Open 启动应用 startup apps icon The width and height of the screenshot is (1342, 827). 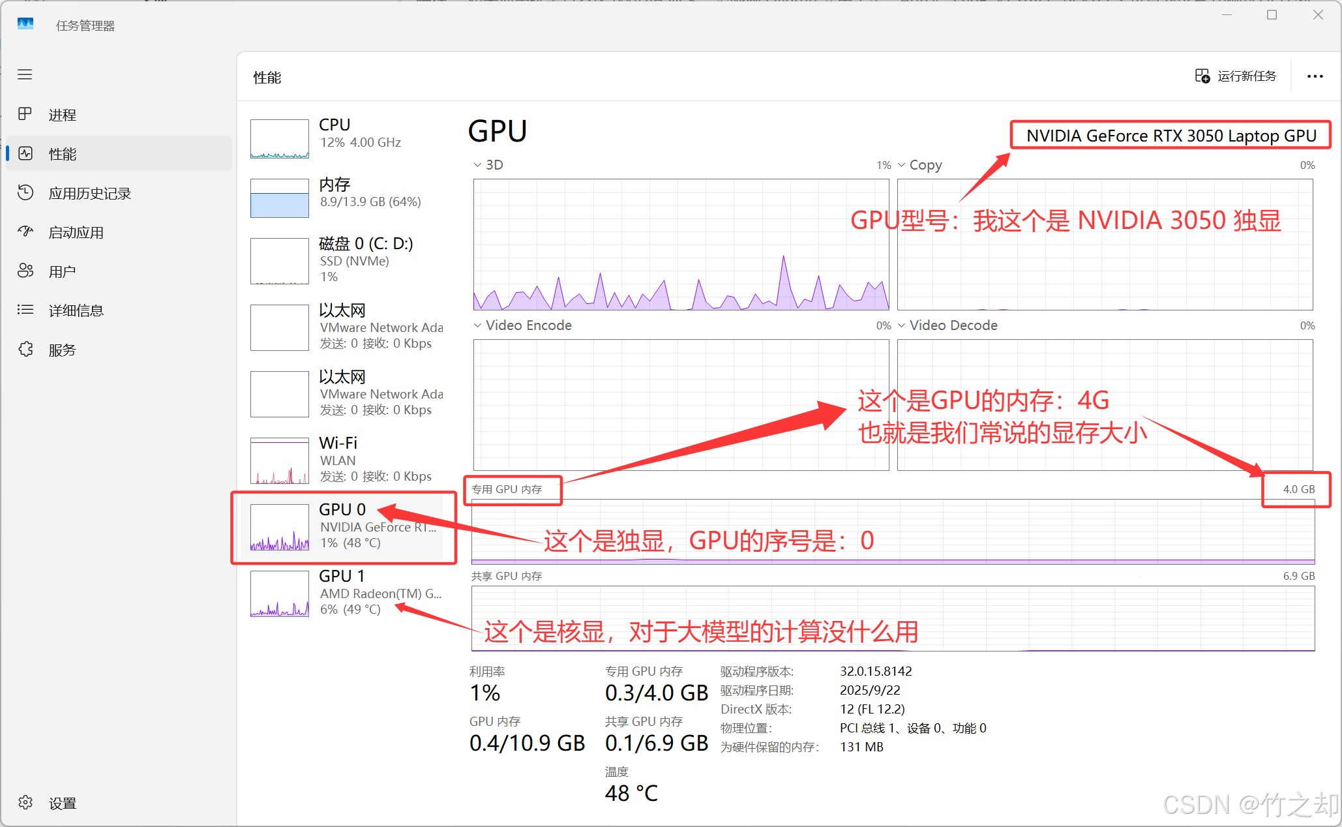coord(25,232)
